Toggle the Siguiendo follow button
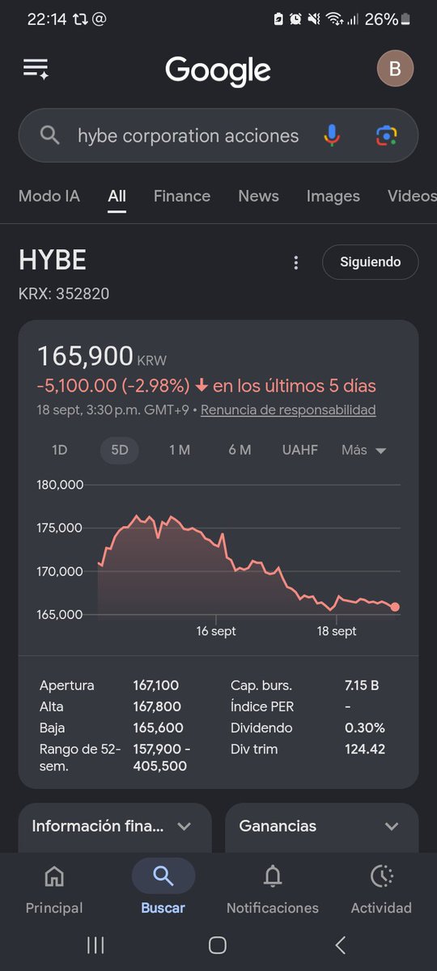Screen dimensions: 437x971 pos(371,262)
